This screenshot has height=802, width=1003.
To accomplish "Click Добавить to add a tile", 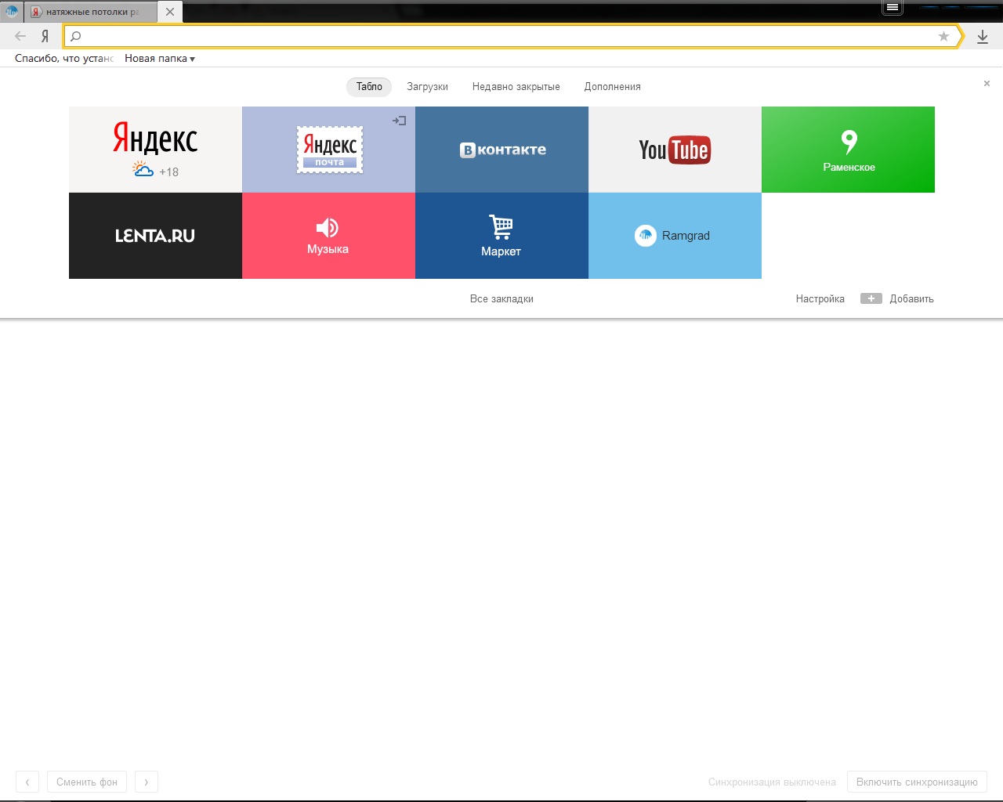I will click(x=911, y=298).
